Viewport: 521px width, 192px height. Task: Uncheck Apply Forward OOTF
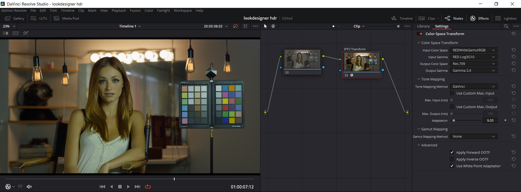[x=452, y=152]
